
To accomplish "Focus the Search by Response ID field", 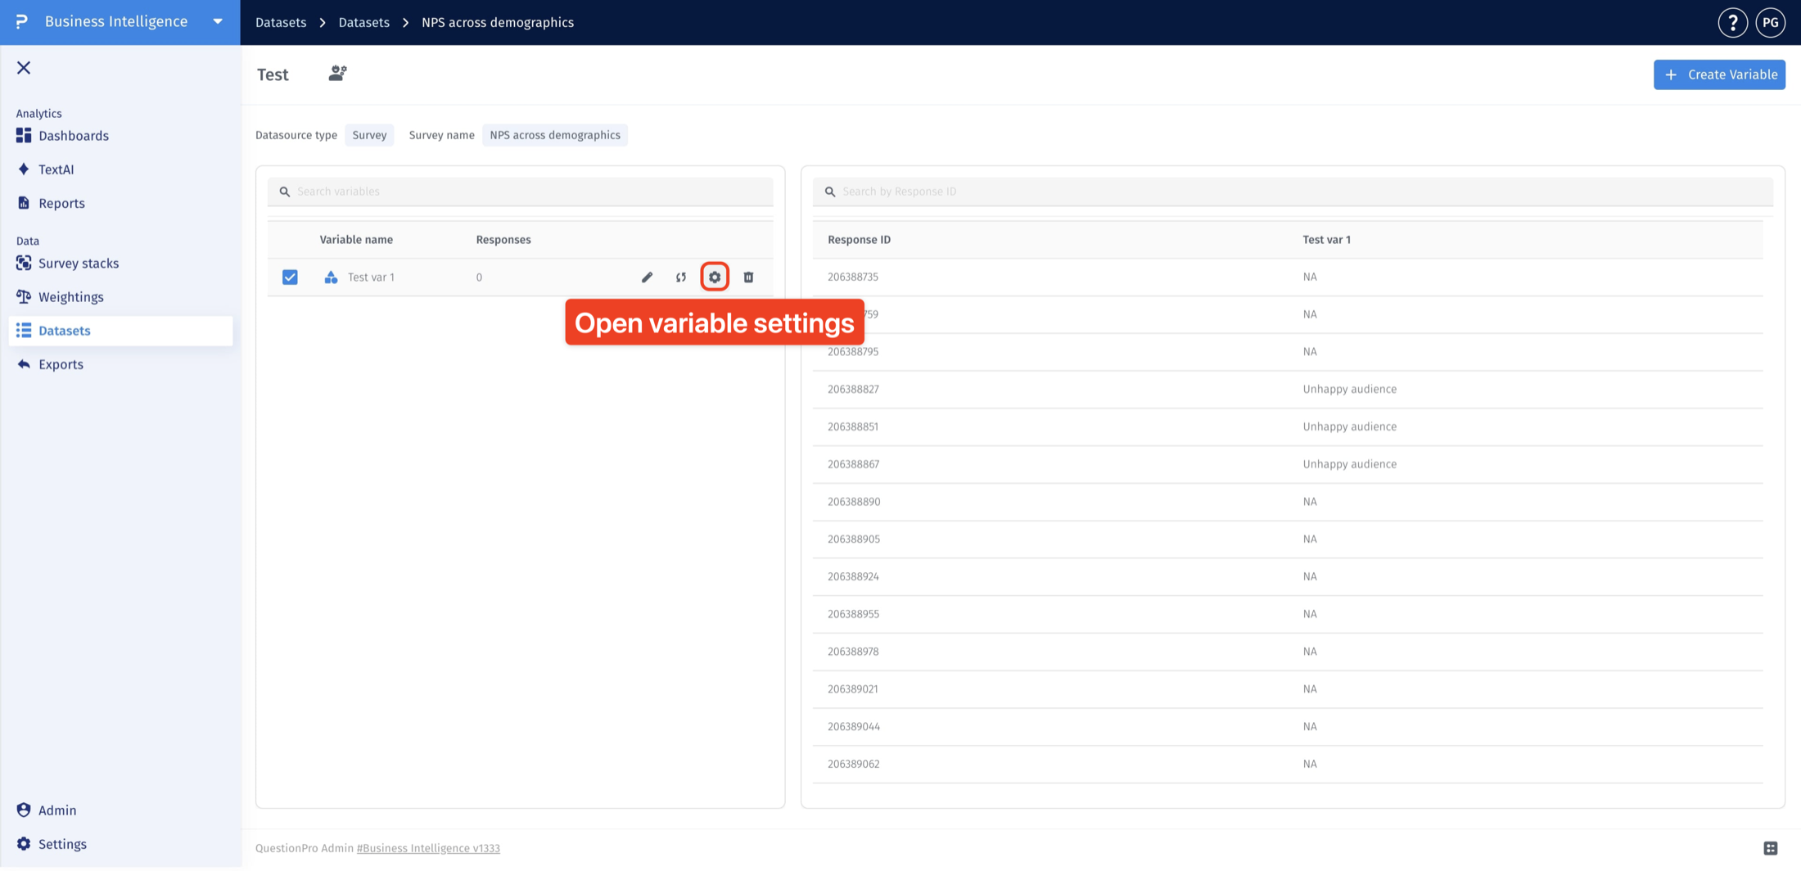I will (1293, 192).
